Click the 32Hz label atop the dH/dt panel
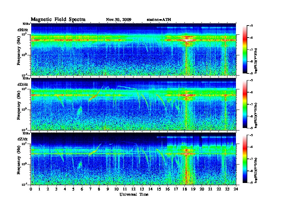Screen dimensions: 281x217 coord(26,24)
